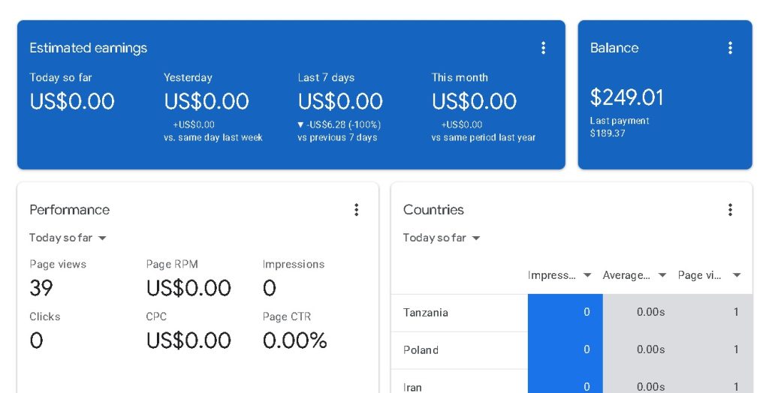The width and height of the screenshot is (769, 393).
Task: Click the $249.01 balance amount
Action: [626, 97]
